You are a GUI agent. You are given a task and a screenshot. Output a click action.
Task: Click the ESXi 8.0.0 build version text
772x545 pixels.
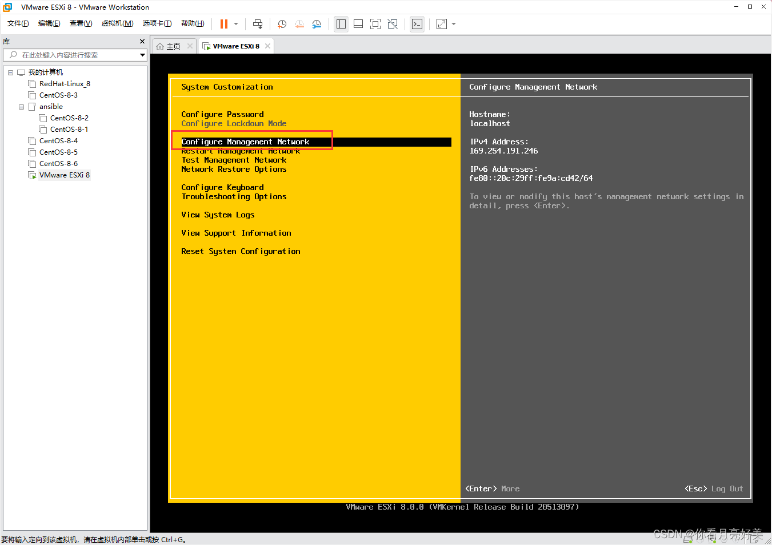[x=462, y=507]
